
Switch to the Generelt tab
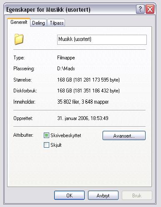[x=19, y=22]
